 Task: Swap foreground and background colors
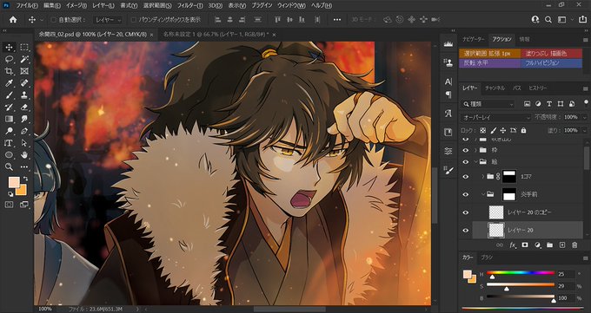click(x=25, y=179)
